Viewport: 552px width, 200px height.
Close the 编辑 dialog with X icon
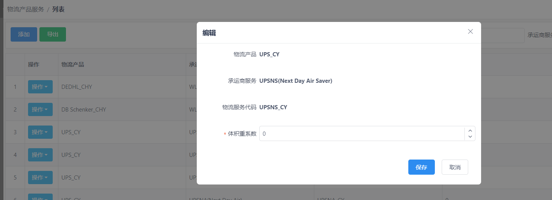pyautogui.click(x=470, y=32)
